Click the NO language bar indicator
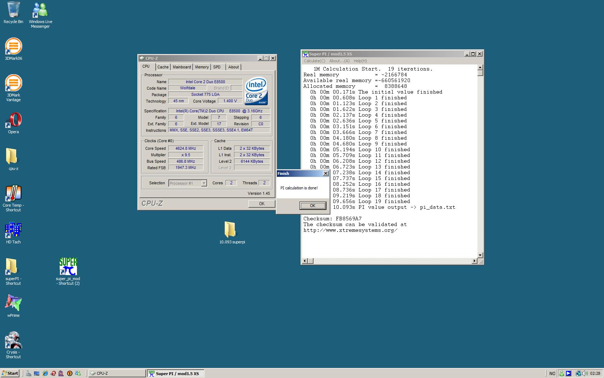The height and width of the screenshot is (378, 604). pyautogui.click(x=552, y=373)
